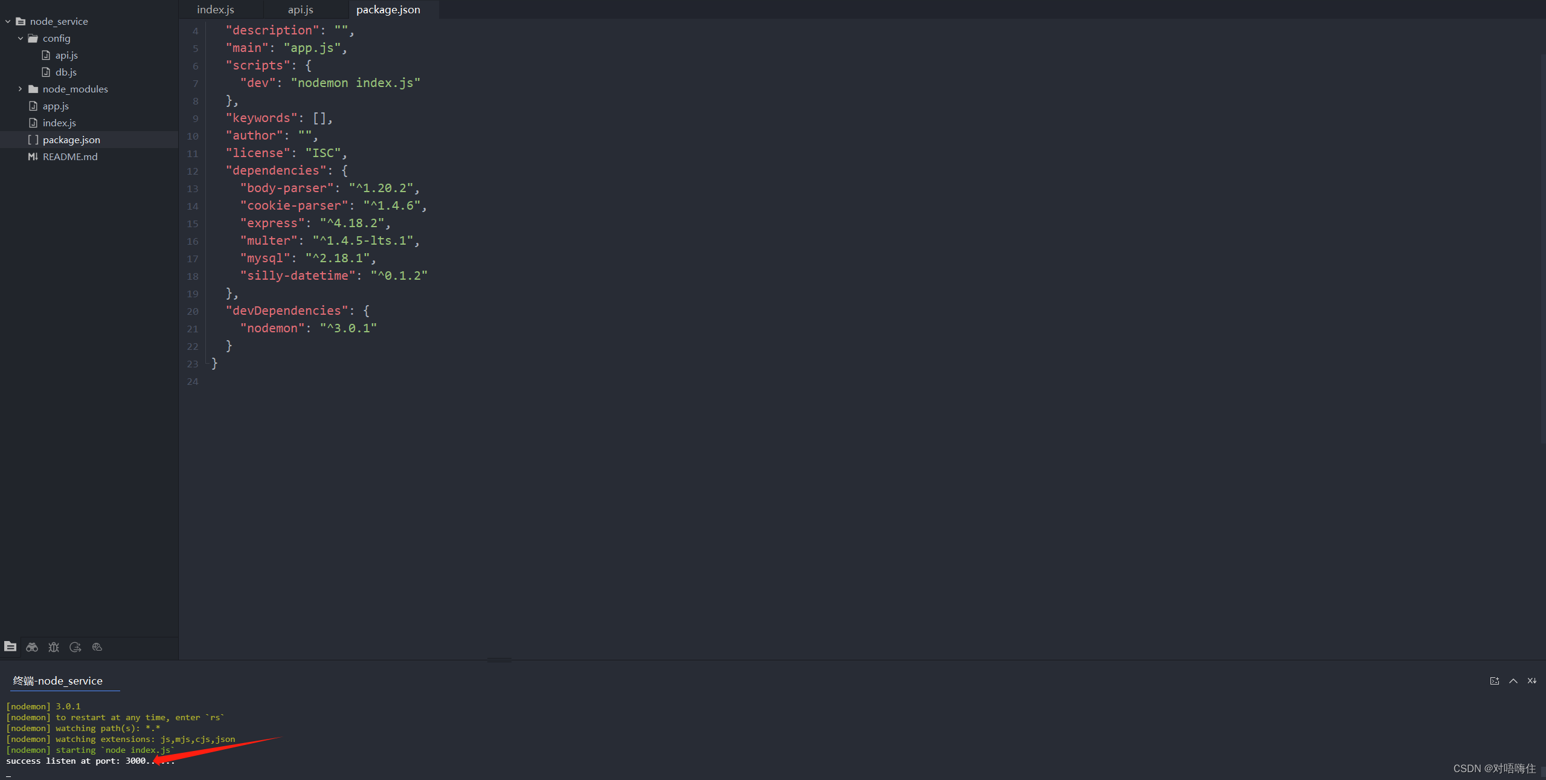1546x780 pixels.
Task: Open the globe cloud panel icon
Action: [97, 647]
